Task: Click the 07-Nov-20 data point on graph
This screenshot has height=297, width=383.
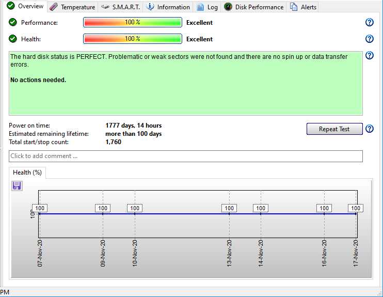Action: point(40,214)
